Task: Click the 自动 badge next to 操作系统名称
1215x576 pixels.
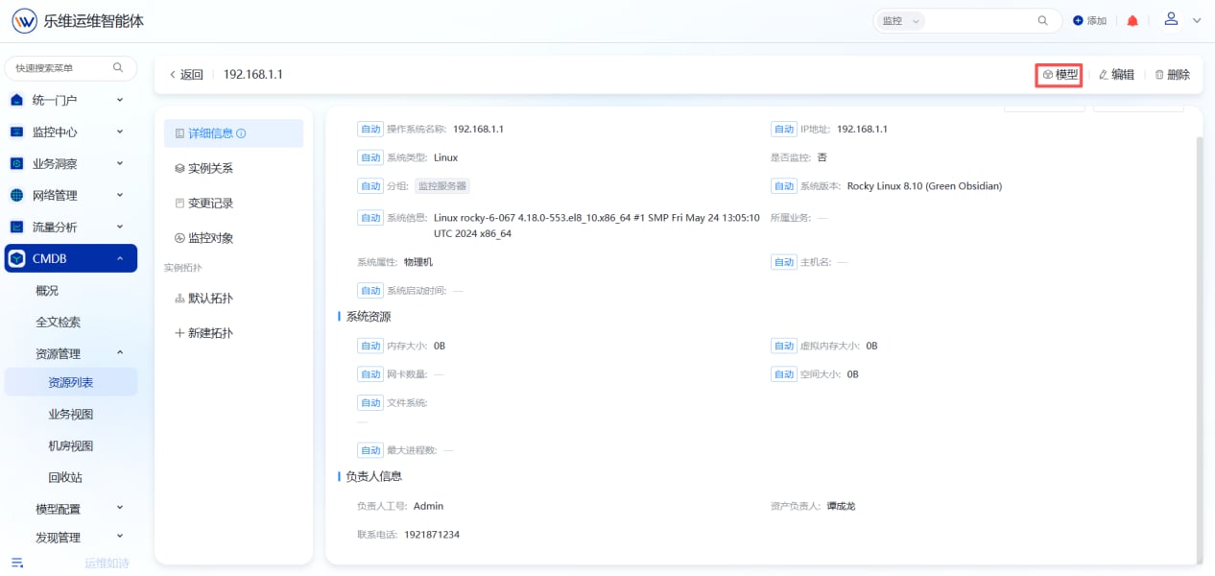Action: point(370,129)
